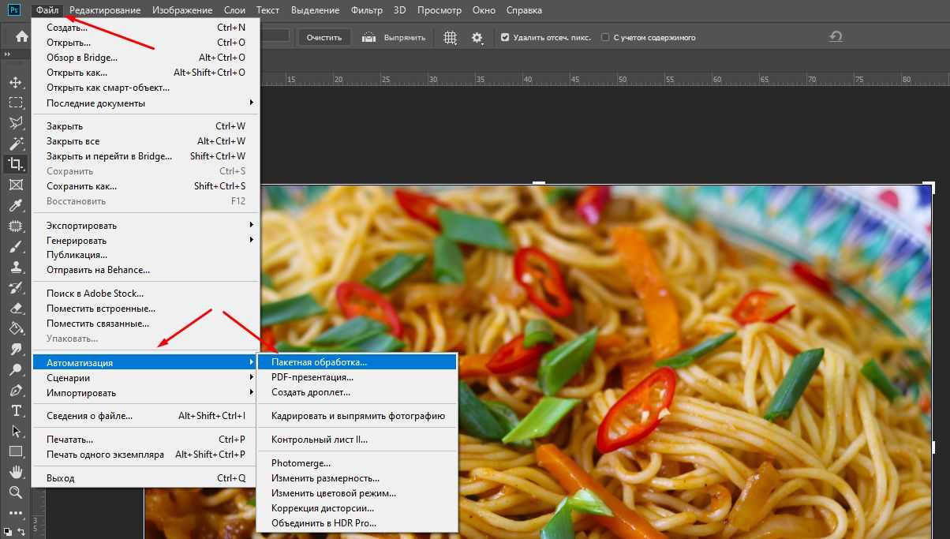Image resolution: width=950 pixels, height=539 pixels.
Task: Click the crop overlay grid icon
Action: click(x=451, y=37)
